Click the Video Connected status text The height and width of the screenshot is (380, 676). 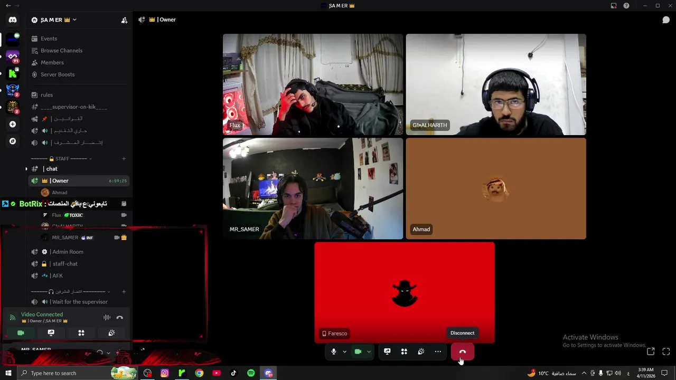pyautogui.click(x=42, y=315)
